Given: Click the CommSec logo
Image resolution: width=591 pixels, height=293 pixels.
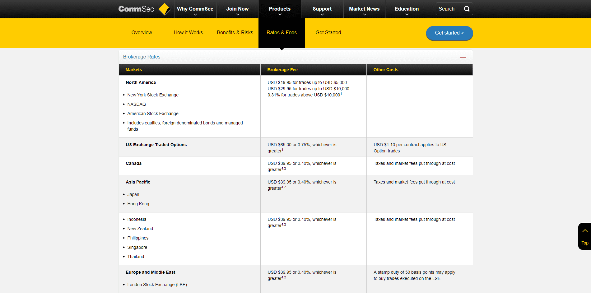Looking at the screenshot, I should (136, 9).
